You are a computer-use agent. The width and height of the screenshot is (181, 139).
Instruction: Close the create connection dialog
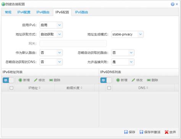177,4
